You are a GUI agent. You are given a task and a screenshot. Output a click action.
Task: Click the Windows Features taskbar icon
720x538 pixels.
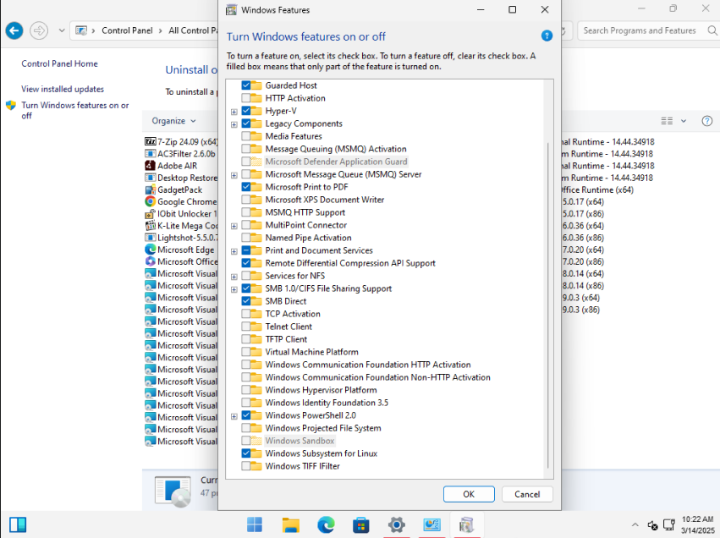tap(466, 524)
